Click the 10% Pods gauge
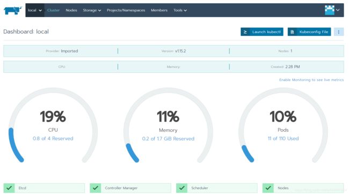 pos(283,125)
